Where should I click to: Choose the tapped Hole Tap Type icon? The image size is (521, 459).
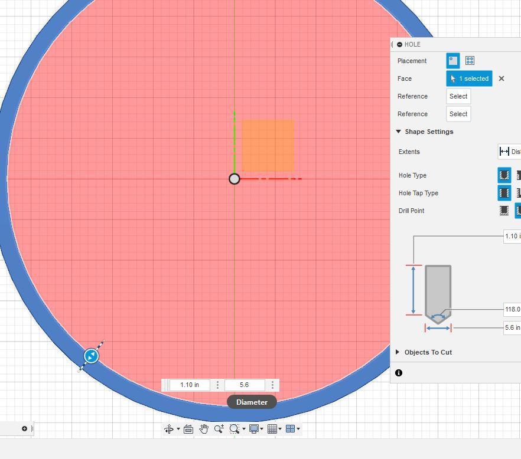(518, 193)
